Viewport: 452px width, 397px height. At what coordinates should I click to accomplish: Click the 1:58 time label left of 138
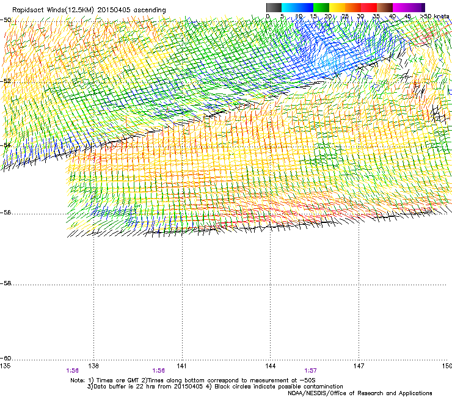72,371
